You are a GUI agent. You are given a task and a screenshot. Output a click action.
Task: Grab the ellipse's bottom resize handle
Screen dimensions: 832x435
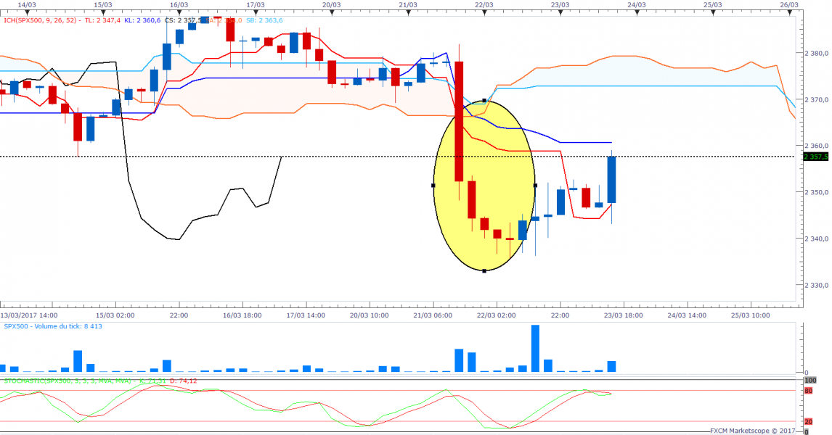coord(484,271)
